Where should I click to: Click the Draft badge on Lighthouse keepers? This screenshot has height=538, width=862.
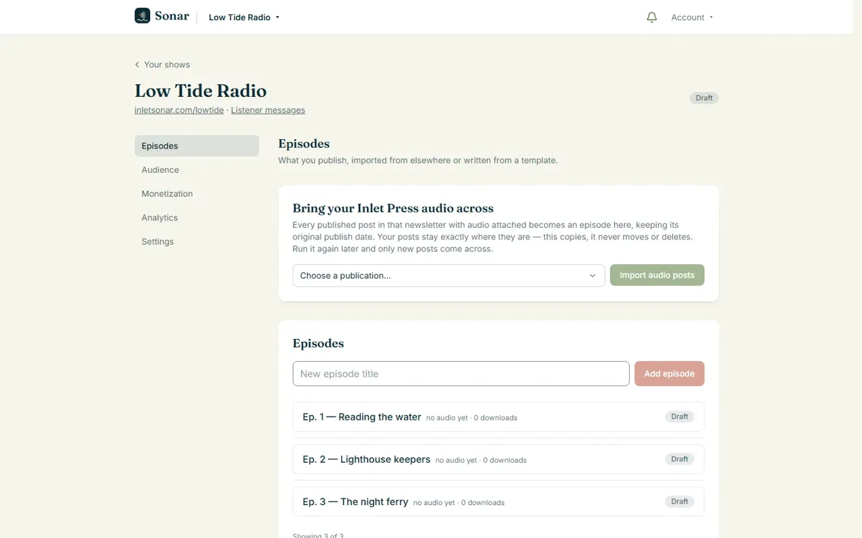click(x=679, y=459)
